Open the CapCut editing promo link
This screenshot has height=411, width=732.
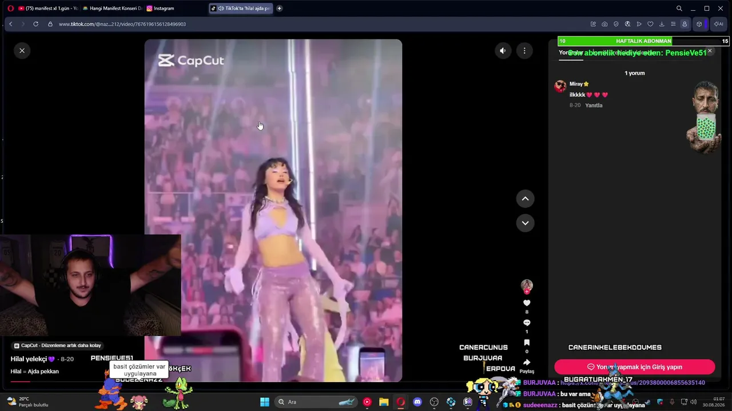pos(57,345)
